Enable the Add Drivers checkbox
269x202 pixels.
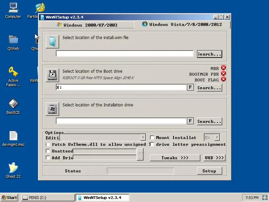48,158
